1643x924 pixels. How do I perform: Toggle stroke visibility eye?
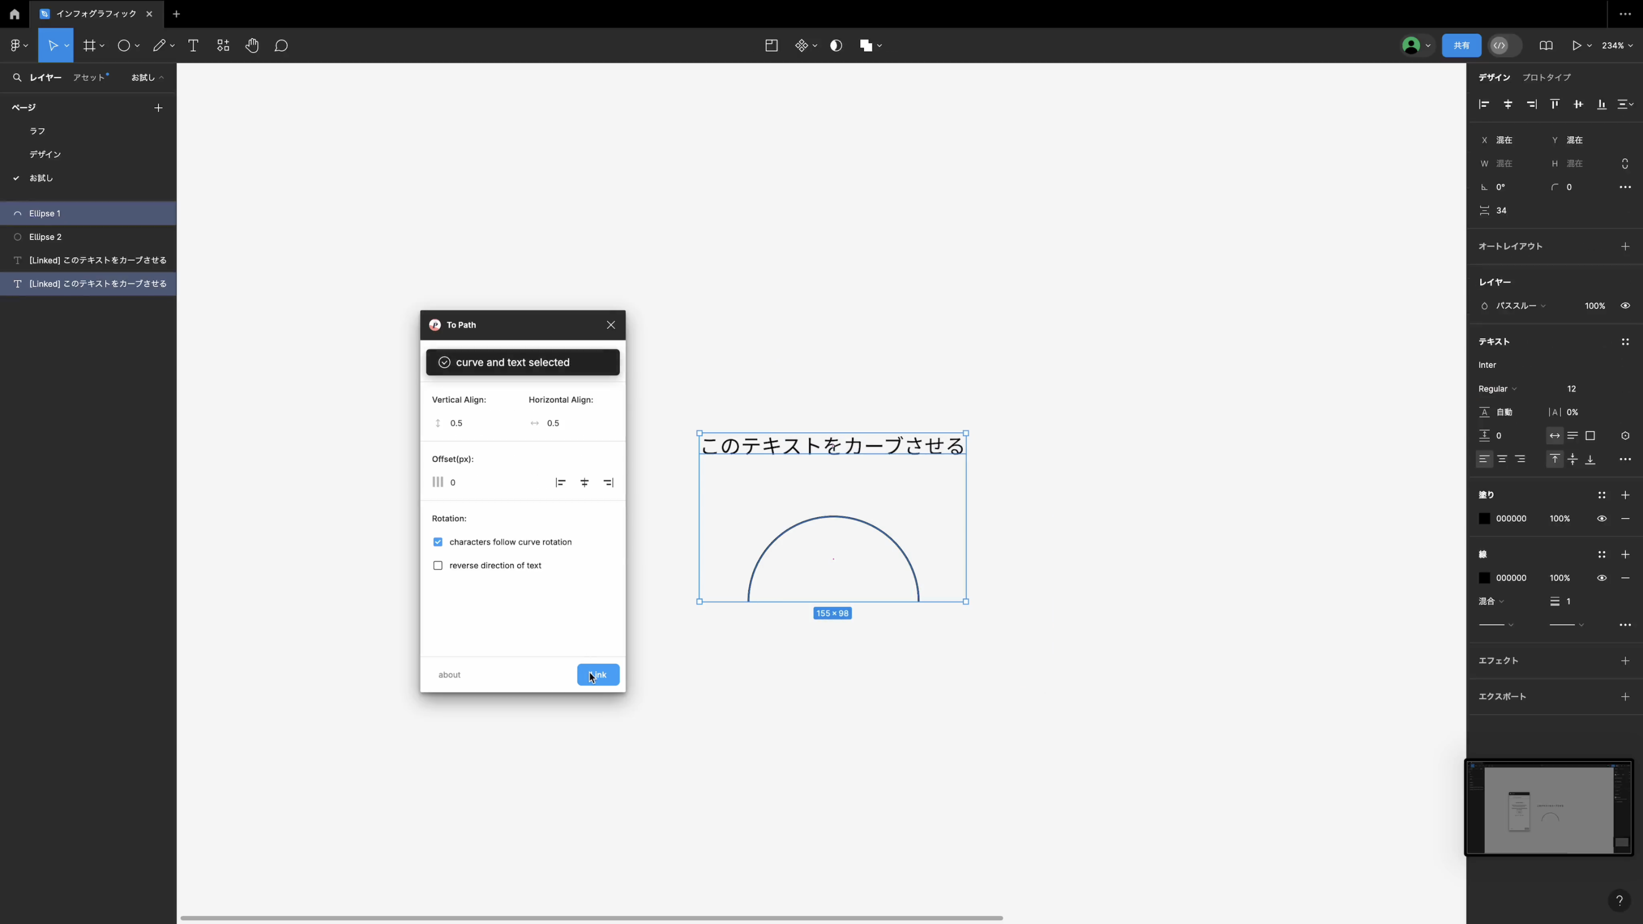(x=1602, y=578)
